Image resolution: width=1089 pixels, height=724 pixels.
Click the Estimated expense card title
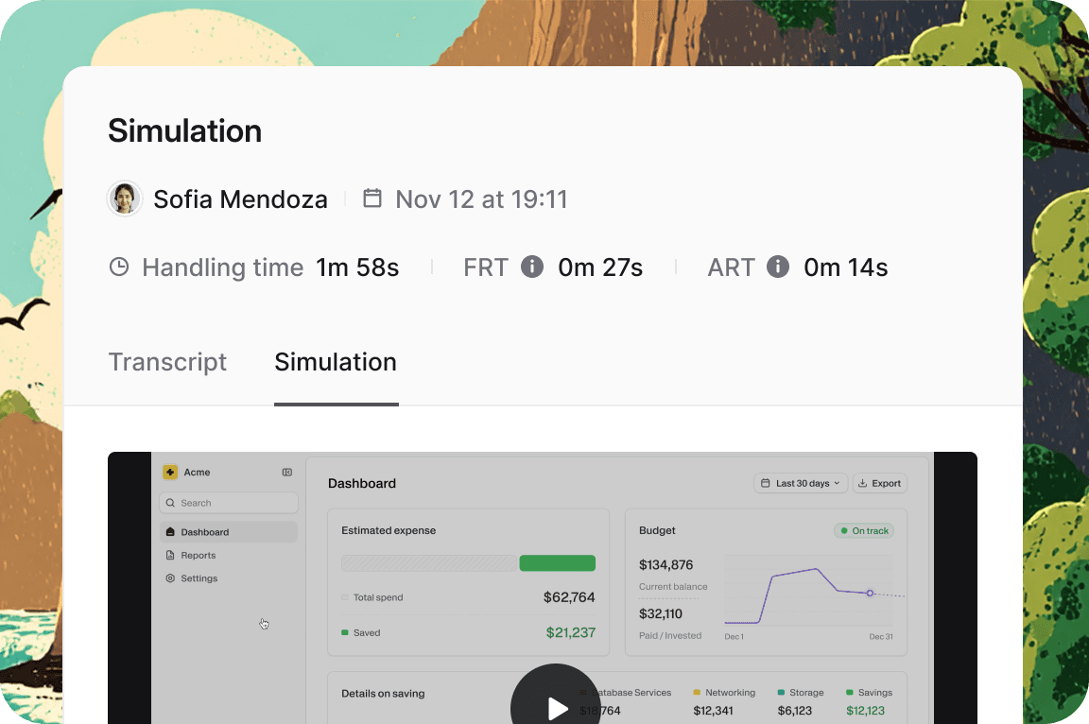389,530
